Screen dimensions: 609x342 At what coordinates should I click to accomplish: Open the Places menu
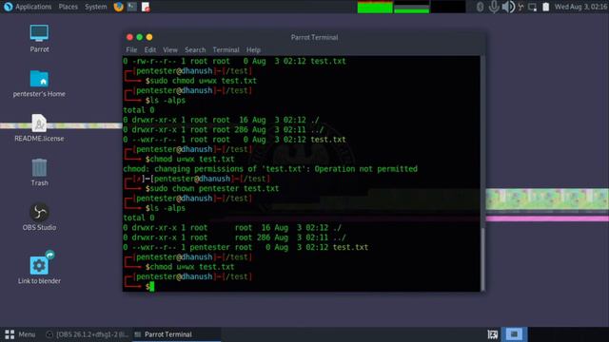(68, 7)
